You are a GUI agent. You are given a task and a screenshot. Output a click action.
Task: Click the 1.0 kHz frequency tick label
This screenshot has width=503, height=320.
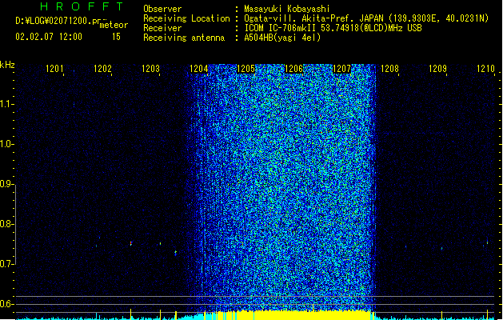6,144
